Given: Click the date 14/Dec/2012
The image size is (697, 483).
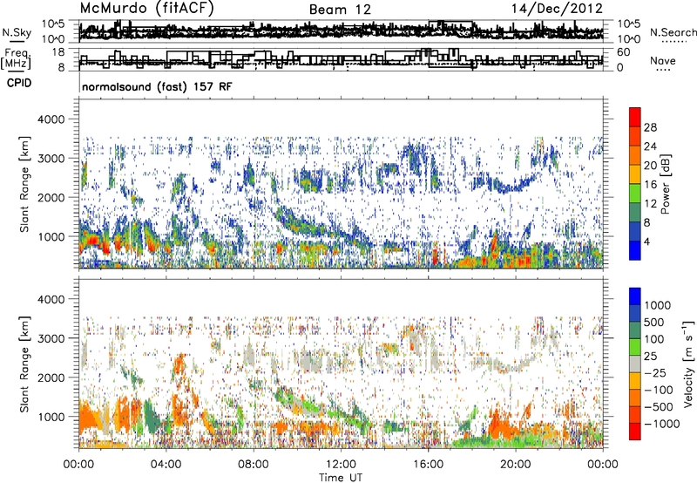Looking at the screenshot, I should (x=557, y=9).
